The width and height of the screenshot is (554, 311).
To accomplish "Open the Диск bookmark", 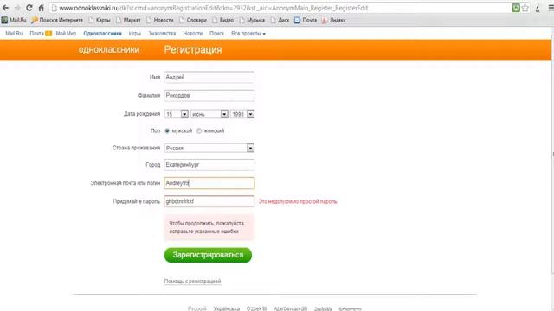I will pos(280,20).
